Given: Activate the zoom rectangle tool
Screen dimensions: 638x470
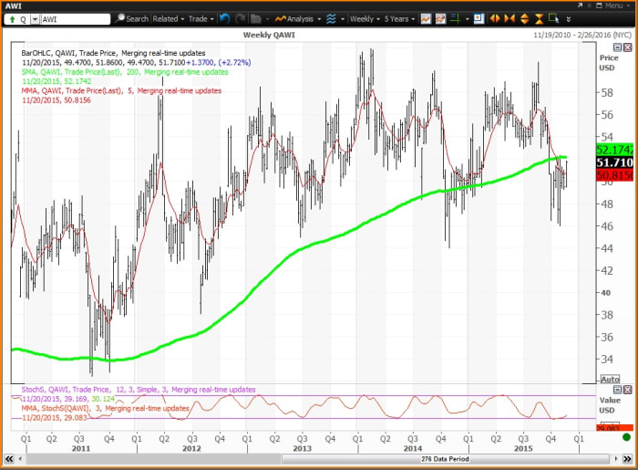Looking at the screenshot, I should coord(556,18).
